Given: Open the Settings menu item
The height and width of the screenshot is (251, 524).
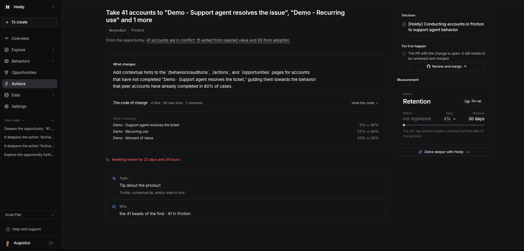Looking at the screenshot, I should tap(30, 106).
